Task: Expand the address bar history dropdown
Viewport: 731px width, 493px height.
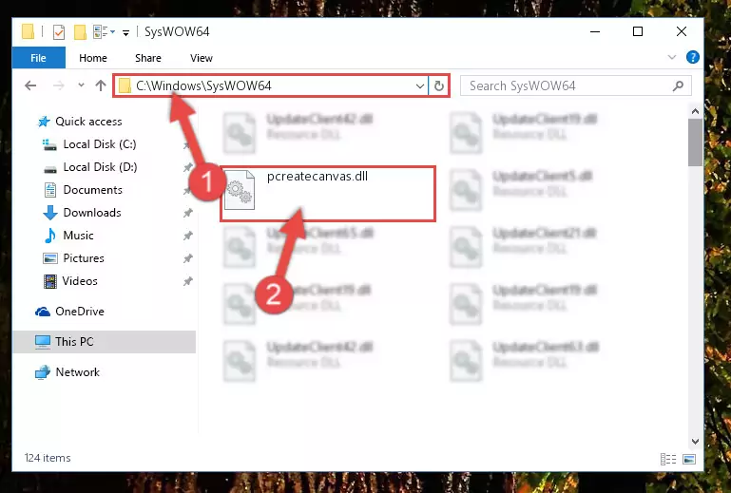Action: 419,85
